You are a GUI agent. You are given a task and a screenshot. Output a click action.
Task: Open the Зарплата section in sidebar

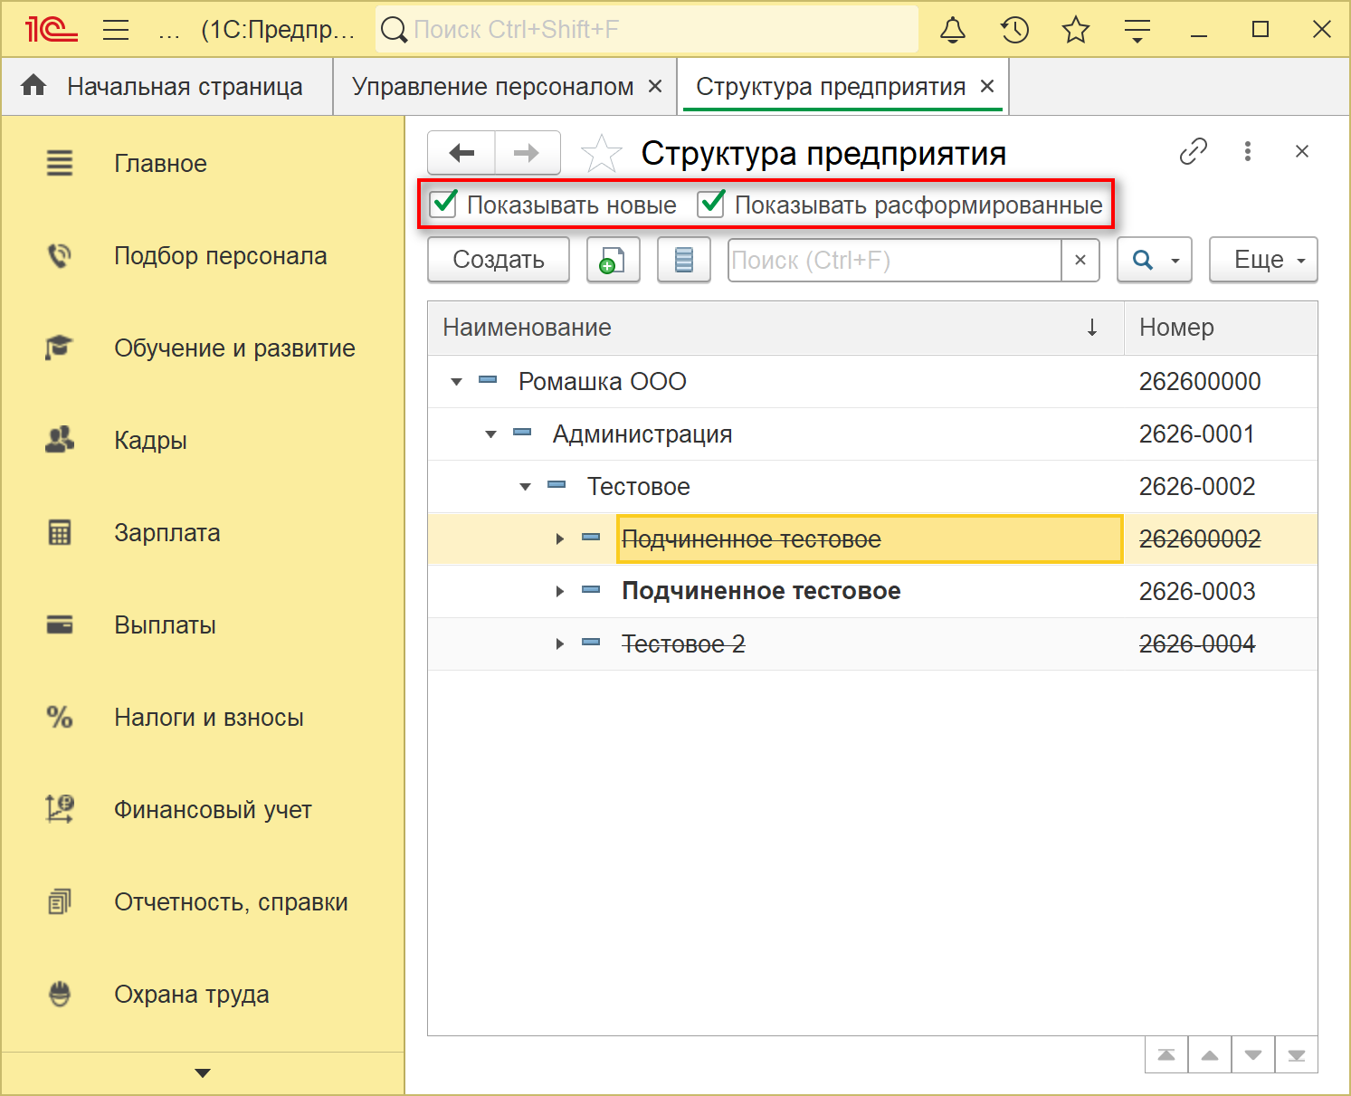(x=167, y=533)
